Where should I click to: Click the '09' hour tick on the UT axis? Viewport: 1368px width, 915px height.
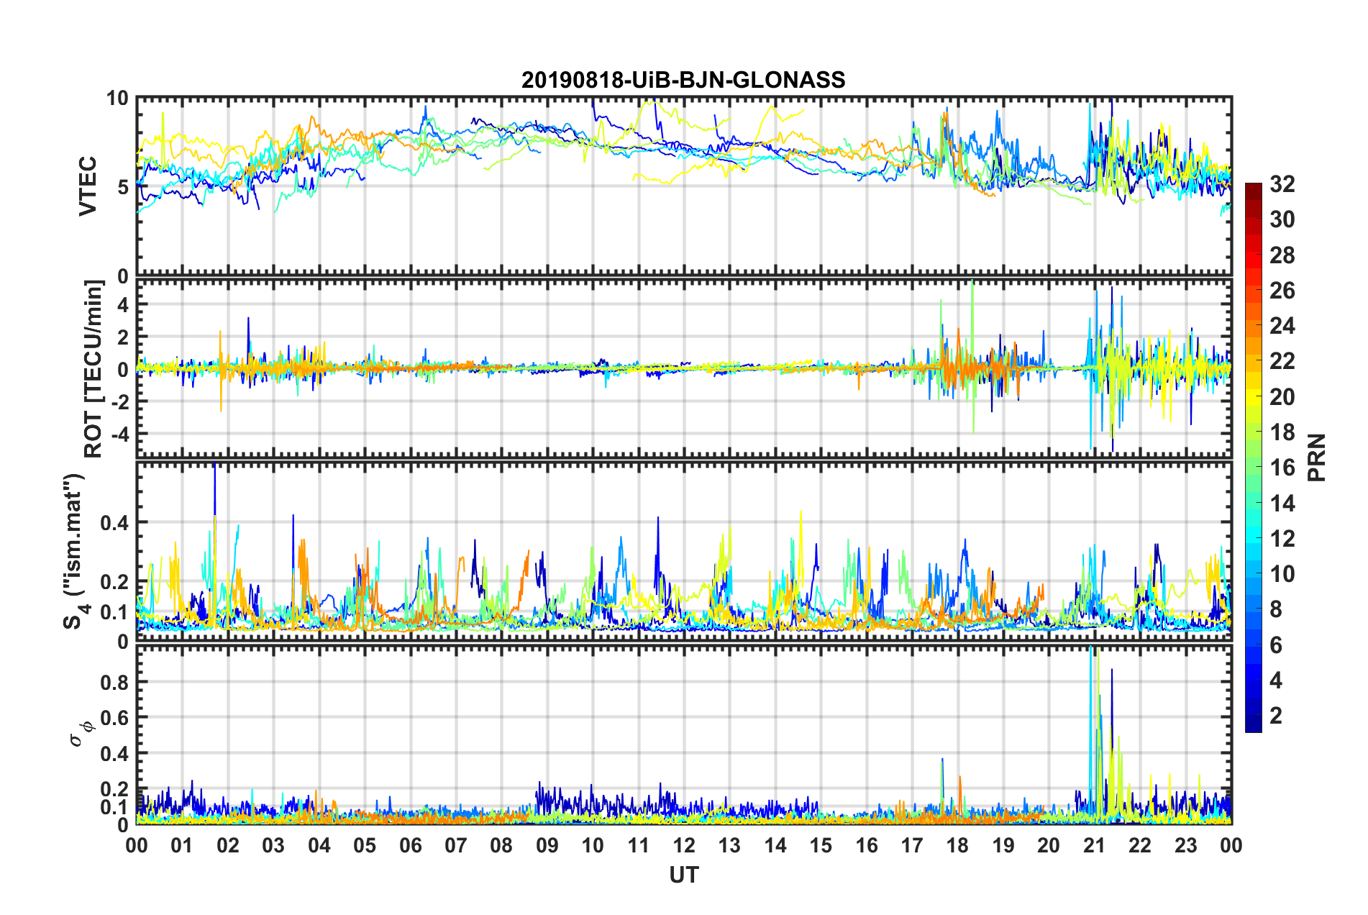[x=547, y=845]
